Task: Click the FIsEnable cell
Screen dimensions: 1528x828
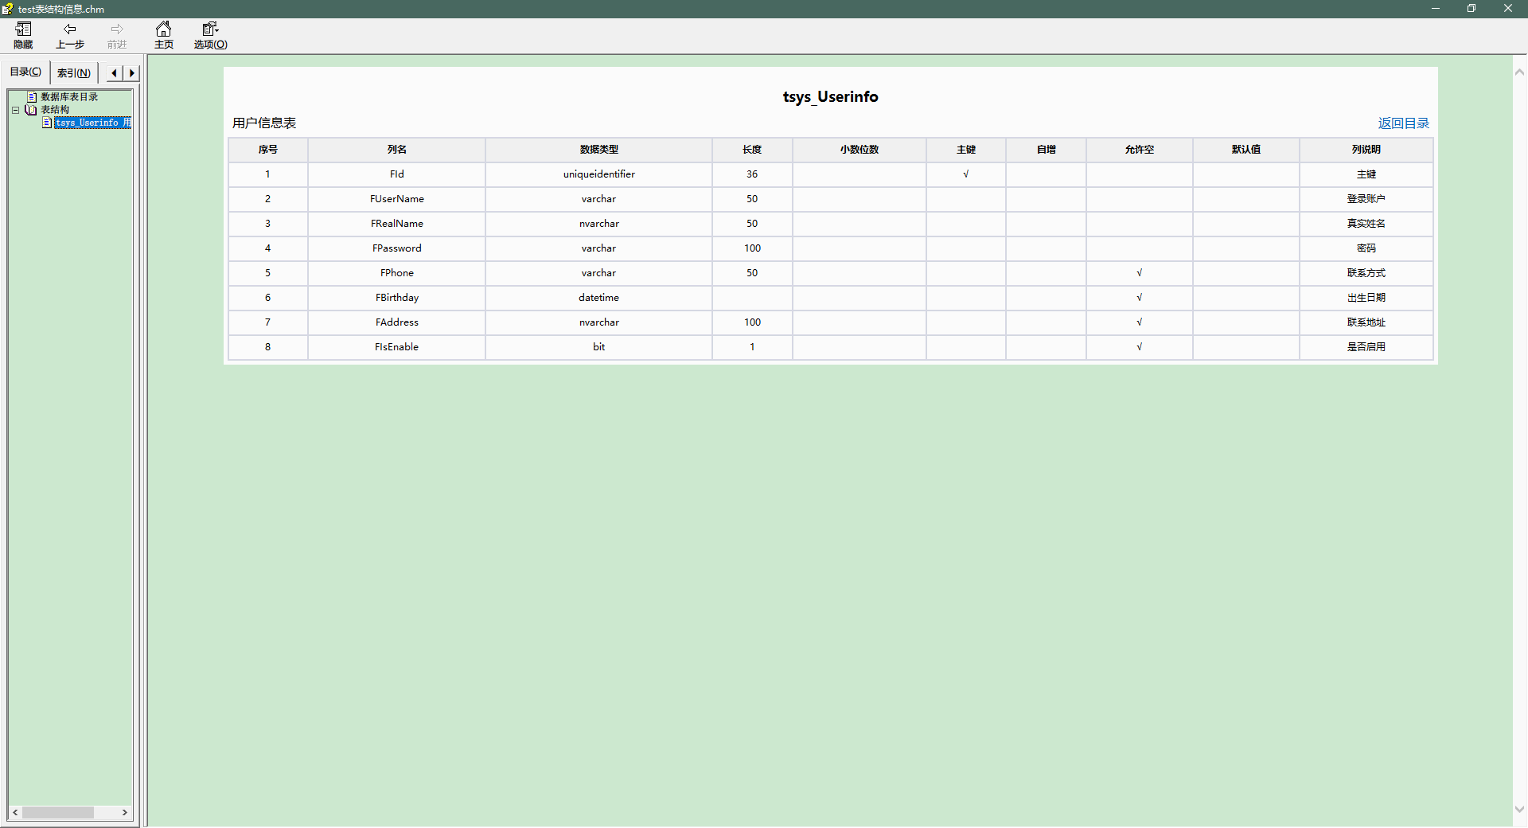Action: pyautogui.click(x=397, y=347)
